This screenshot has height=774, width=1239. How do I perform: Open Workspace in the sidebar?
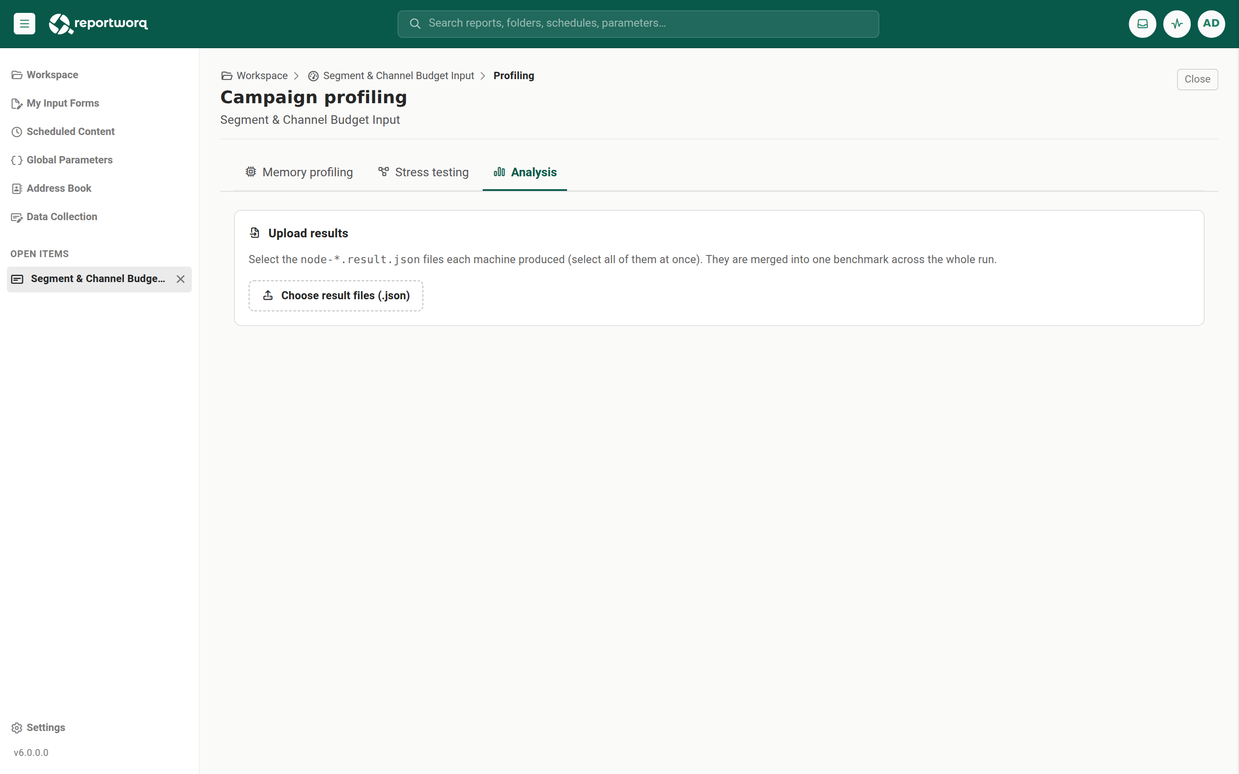pyautogui.click(x=45, y=75)
